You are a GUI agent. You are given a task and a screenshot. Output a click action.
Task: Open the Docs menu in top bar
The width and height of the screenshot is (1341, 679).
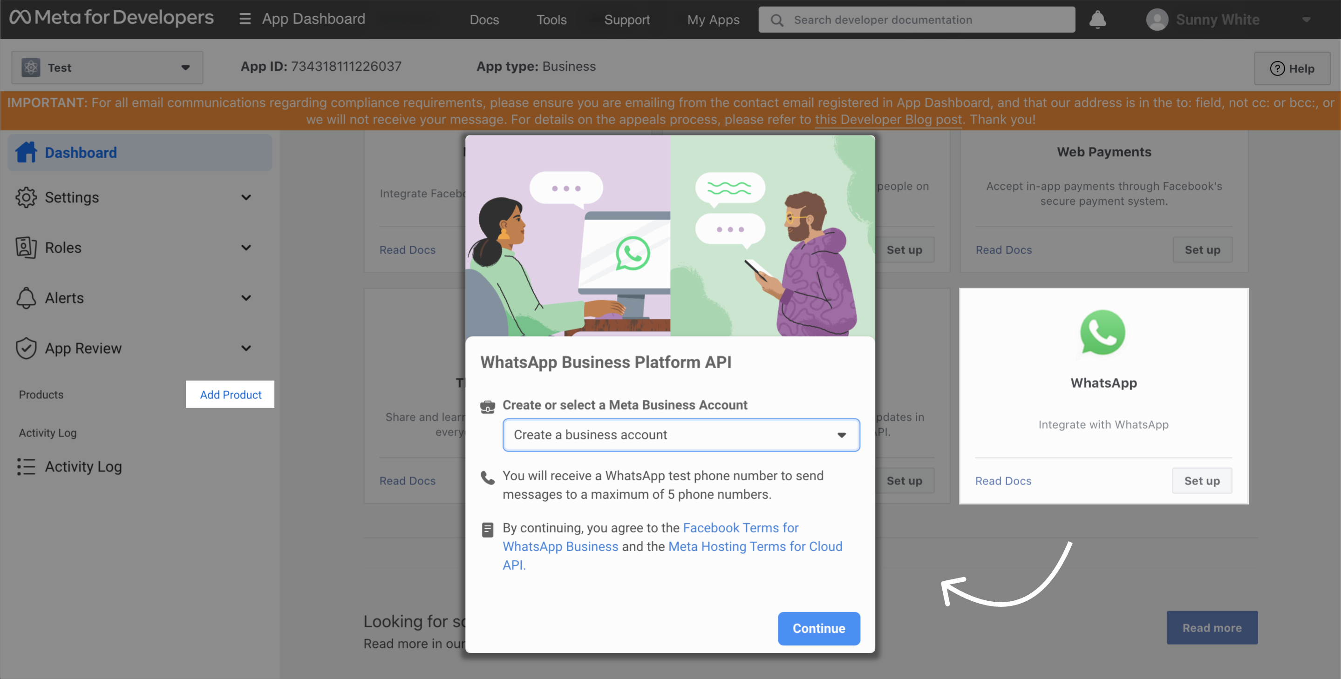click(x=484, y=20)
